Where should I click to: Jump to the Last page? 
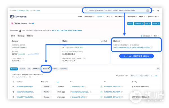coord(156,76)
